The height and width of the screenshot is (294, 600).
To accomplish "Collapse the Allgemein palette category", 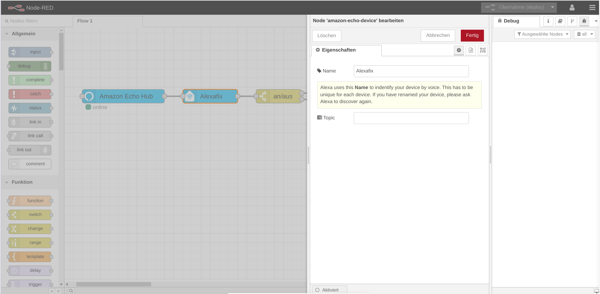I will 30,34.
